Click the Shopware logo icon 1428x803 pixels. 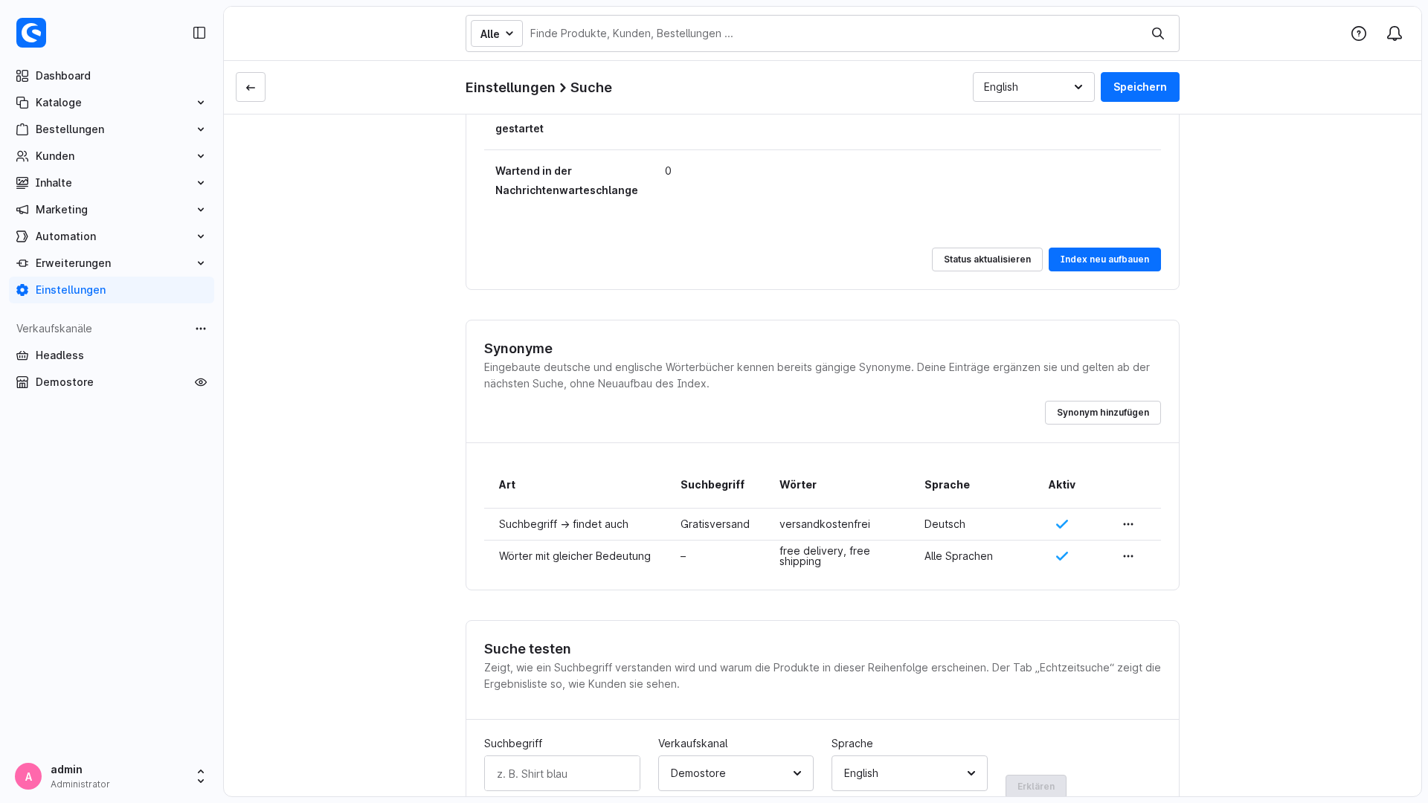click(31, 33)
